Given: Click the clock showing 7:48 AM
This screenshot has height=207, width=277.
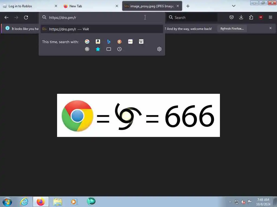Looking at the screenshot, I should tap(263, 202).
